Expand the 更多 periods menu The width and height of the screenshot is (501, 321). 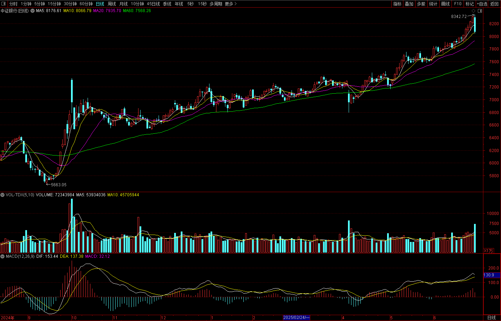[x=231, y=4]
